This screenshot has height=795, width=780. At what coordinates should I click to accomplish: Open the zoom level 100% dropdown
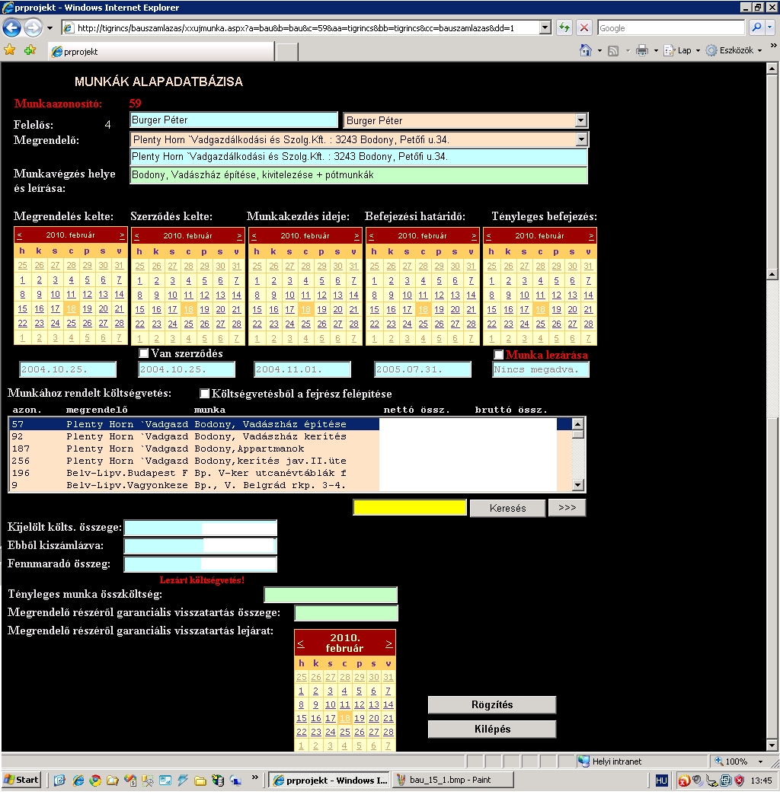click(x=760, y=761)
